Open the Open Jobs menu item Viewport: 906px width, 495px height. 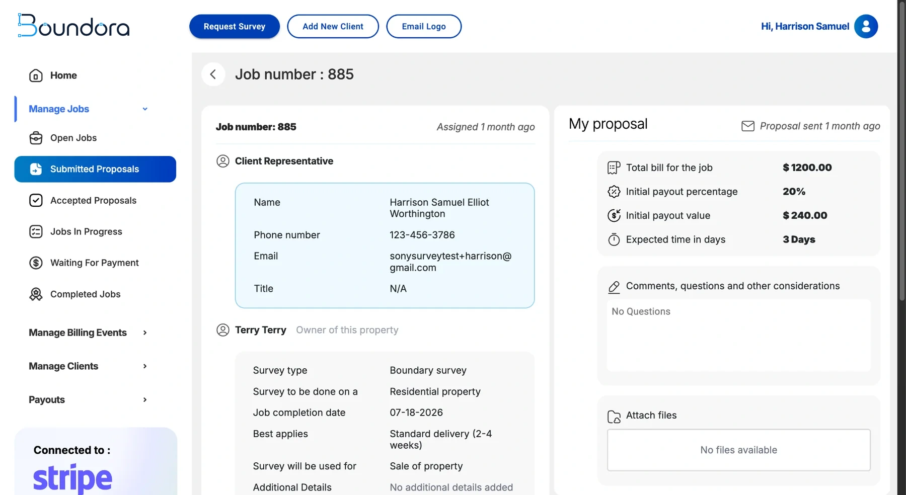point(95,138)
